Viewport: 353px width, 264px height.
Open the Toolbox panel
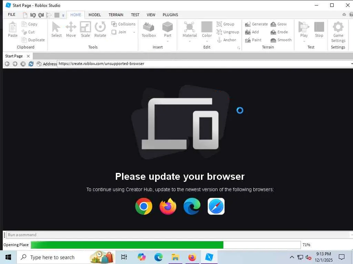coord(149,30)
